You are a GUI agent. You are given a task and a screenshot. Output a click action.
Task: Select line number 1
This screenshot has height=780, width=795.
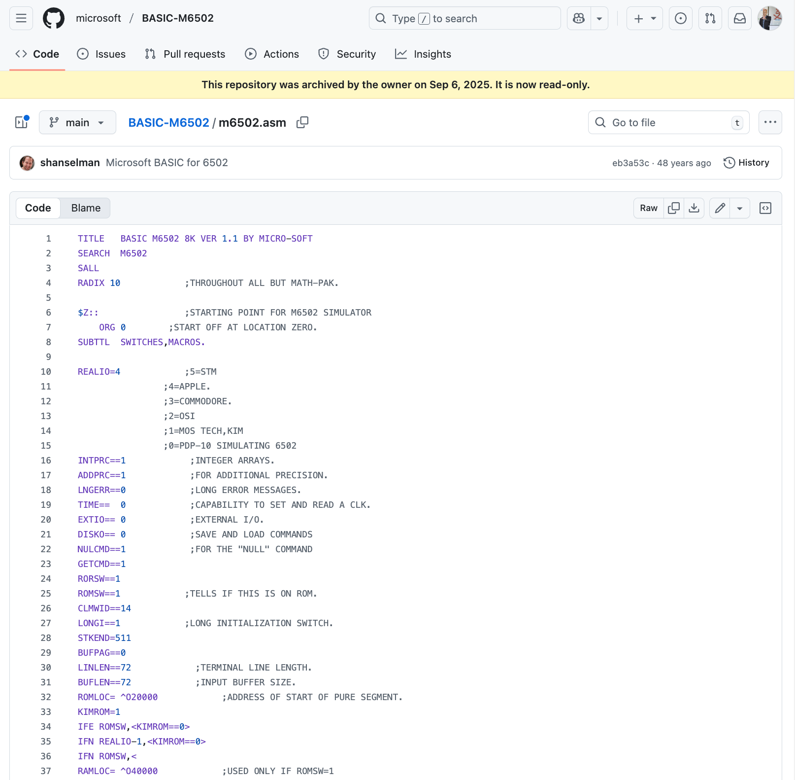click(x=48, y=239)
